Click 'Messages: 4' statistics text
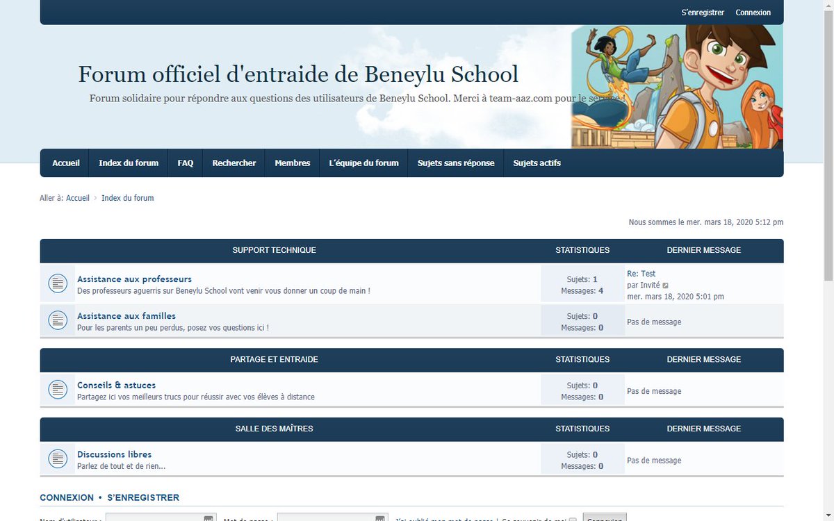The width and height of the screenshot is (834, 521). (582, 291)
